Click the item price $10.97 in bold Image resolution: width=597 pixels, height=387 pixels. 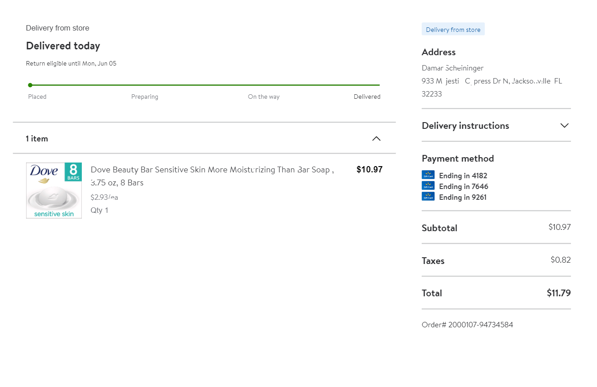pos(369,170)
